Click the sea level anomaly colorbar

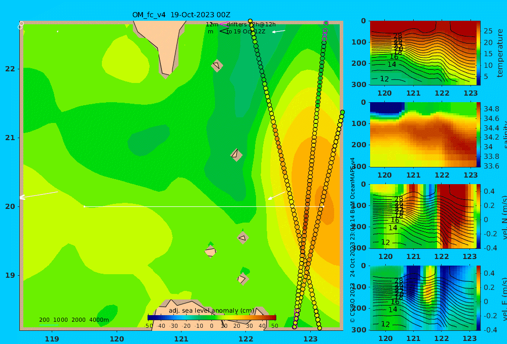tap(212, 318)
